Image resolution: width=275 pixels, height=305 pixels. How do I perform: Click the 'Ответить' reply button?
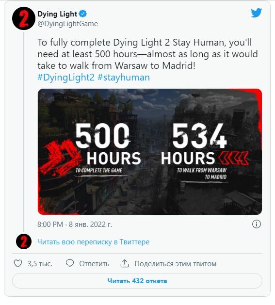94,264
